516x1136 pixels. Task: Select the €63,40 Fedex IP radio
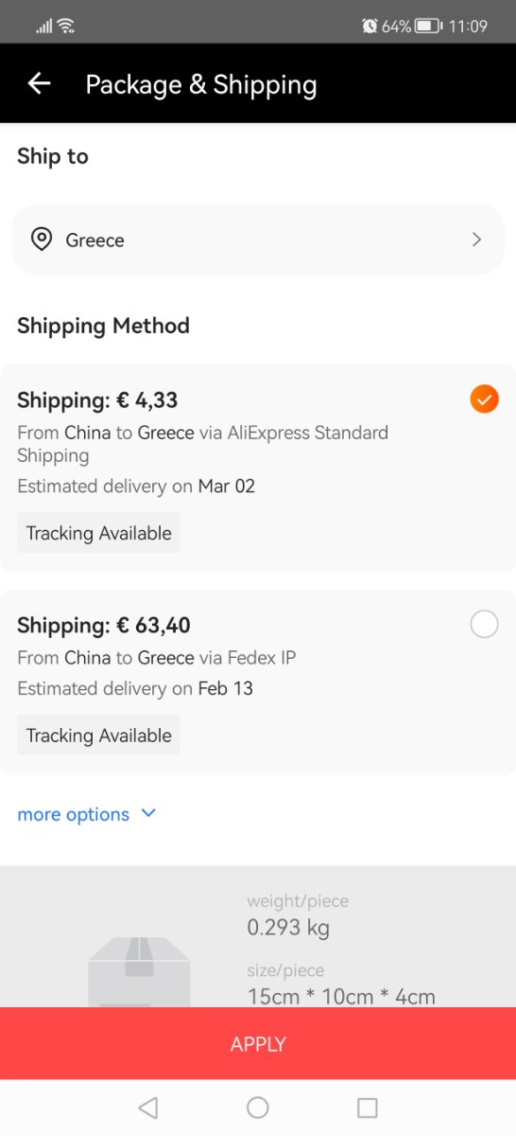click(x=484, y=624)
